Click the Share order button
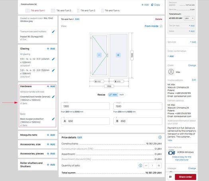209x181 pixels. coord(185,177)
